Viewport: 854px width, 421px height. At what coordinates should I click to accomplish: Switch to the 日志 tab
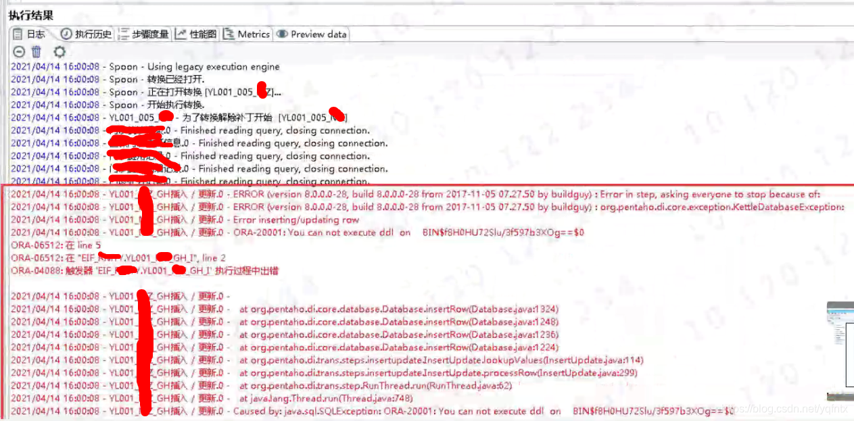[30, 34]
